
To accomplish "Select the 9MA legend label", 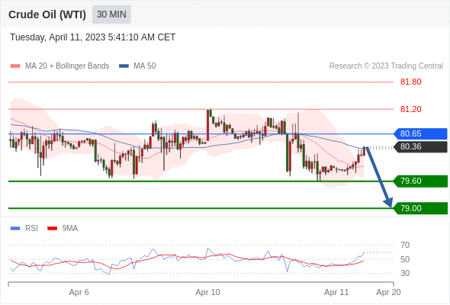I will [x=70, y=229].
